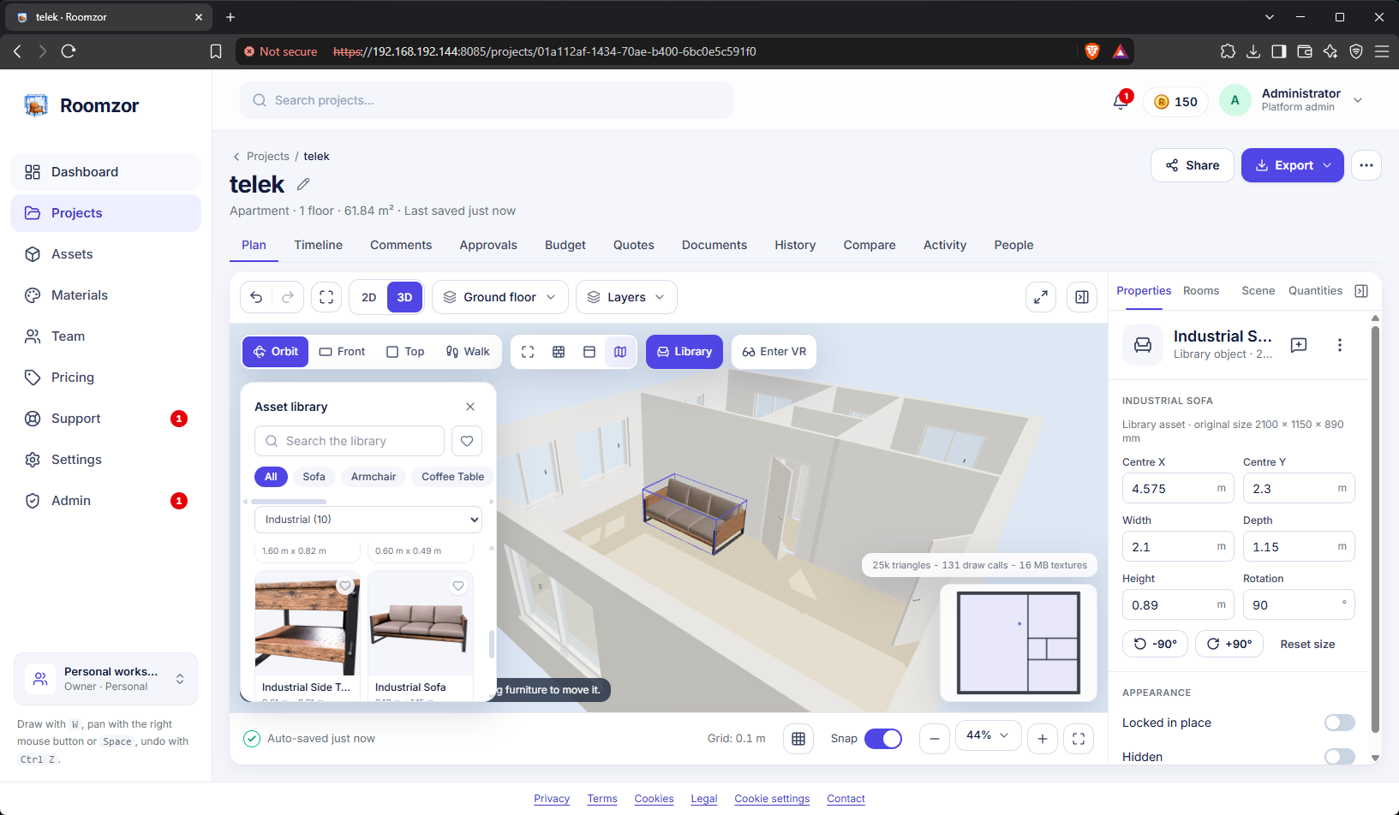This screenshot has height=815, width=1399.
Task: Close the Asset library panel
Action: pyautogui.click(x=470, y=407)
